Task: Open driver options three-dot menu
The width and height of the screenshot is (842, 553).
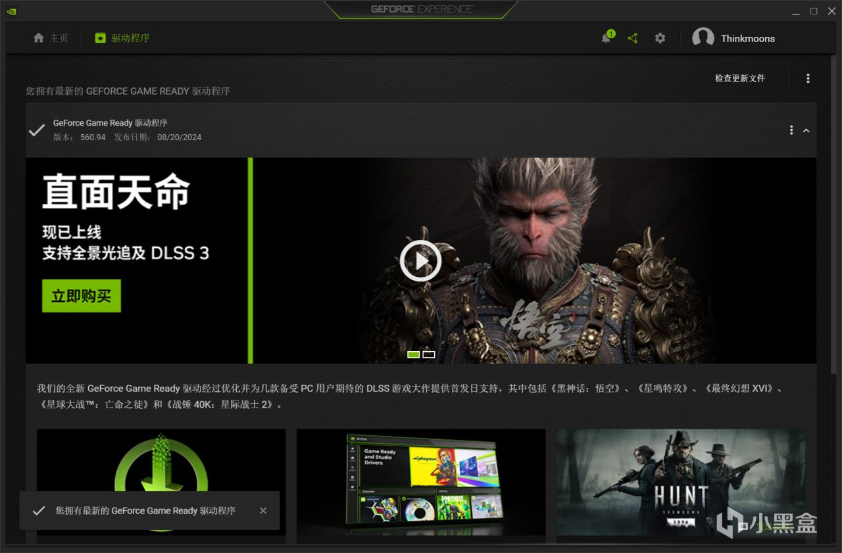Action: pos(791,130)
